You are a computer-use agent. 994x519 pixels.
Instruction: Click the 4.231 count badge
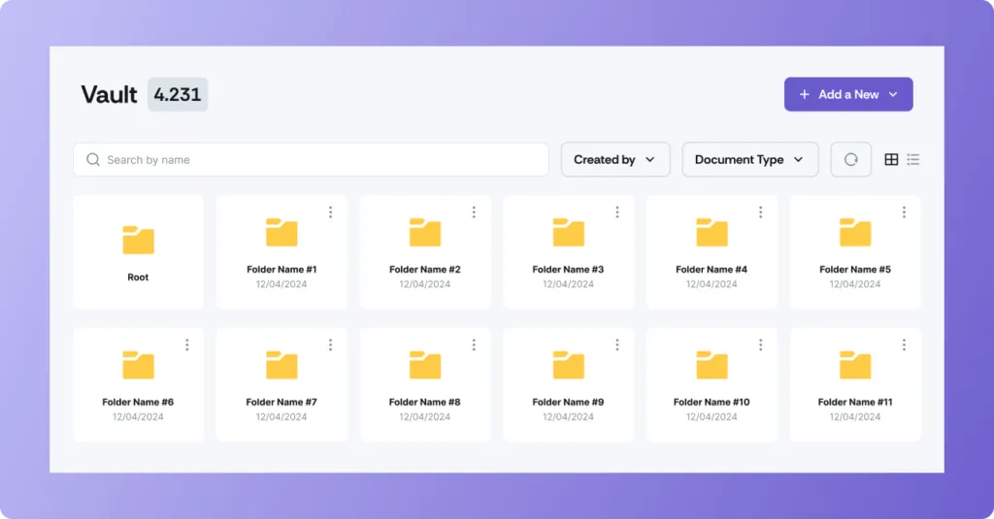[x=178, y=94]
